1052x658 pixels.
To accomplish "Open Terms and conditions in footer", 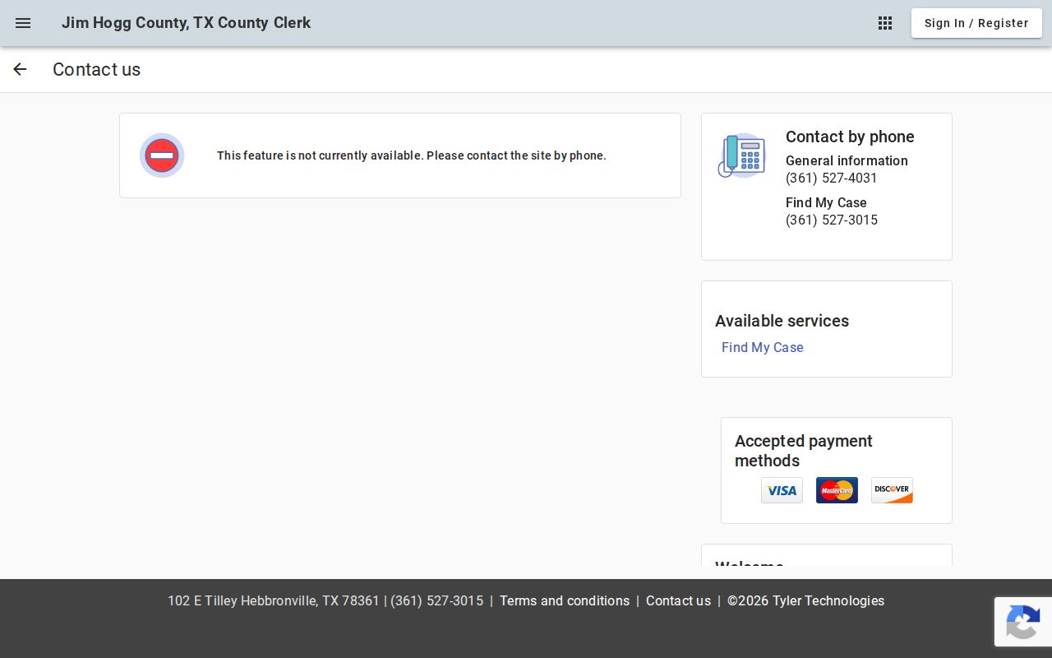I will pos(565,600).
